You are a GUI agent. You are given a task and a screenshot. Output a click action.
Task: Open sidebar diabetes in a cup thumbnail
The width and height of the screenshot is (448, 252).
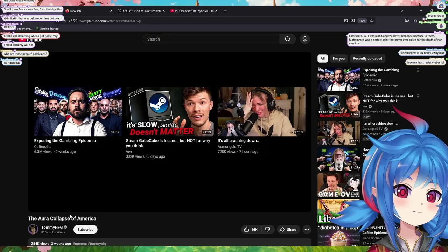click(339, 236)
